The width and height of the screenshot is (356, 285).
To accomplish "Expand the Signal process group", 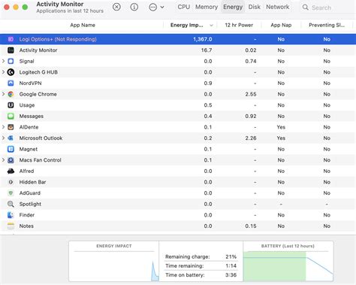I will point(3,61).
